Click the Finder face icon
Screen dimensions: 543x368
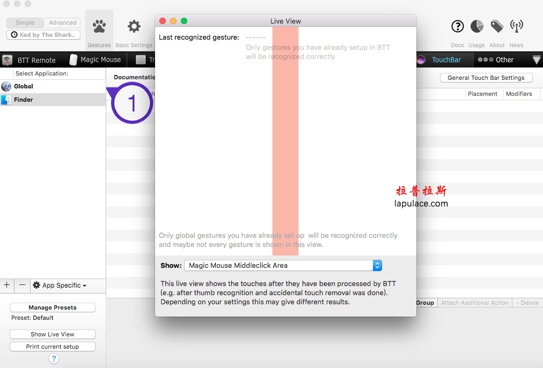(x=6, y=100)
